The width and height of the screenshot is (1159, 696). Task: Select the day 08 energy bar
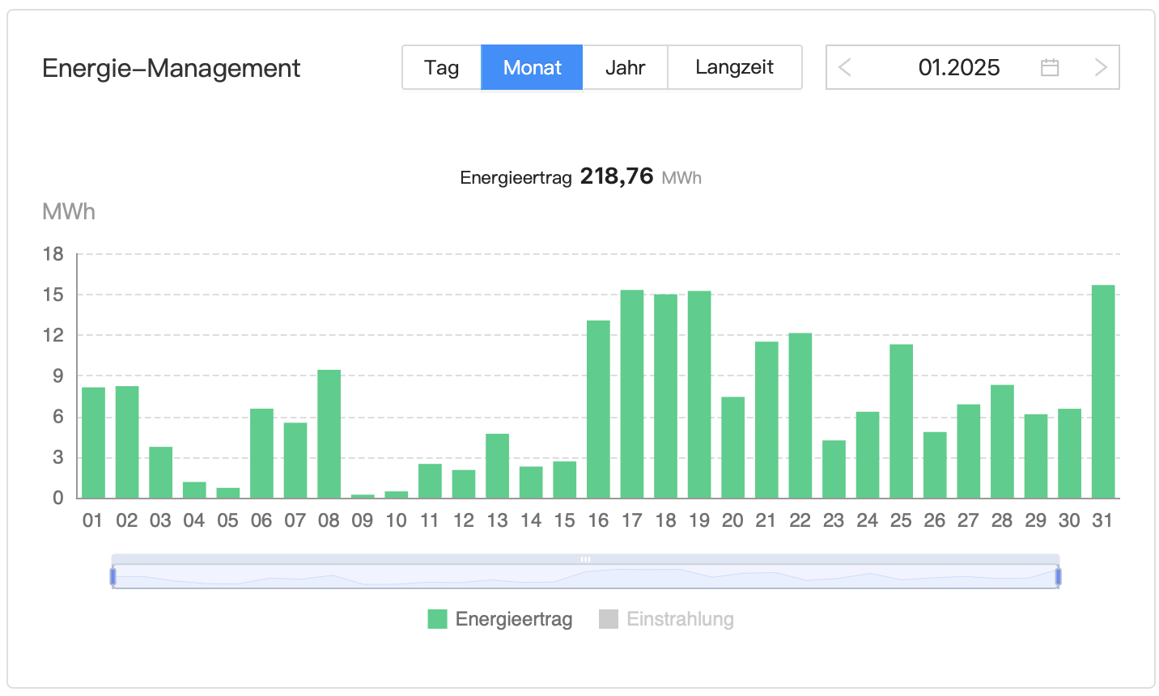pos(329,434)
